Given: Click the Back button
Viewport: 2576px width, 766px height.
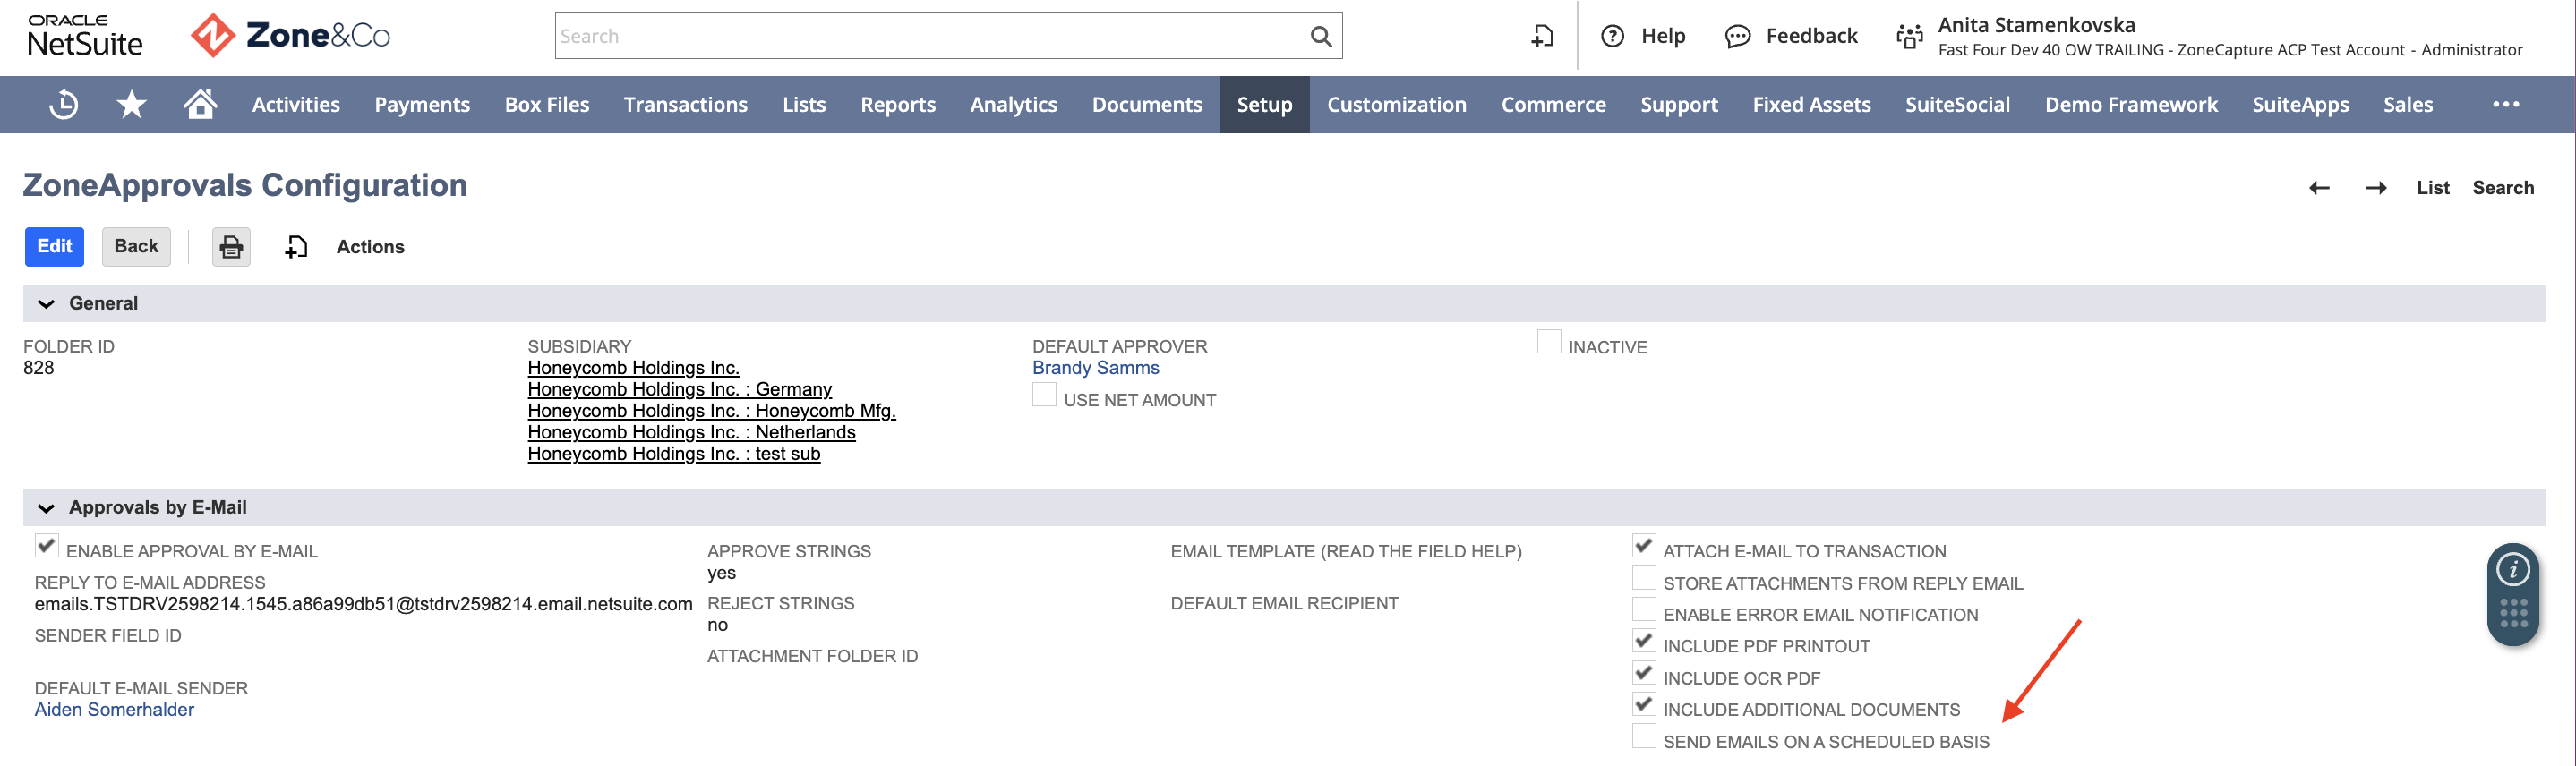Looking at the screenshot, I should pos(136,246).
